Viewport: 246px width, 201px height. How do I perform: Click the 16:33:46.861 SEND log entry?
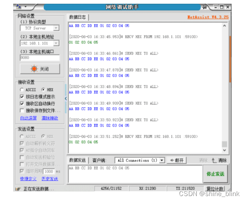click(114, 53)
